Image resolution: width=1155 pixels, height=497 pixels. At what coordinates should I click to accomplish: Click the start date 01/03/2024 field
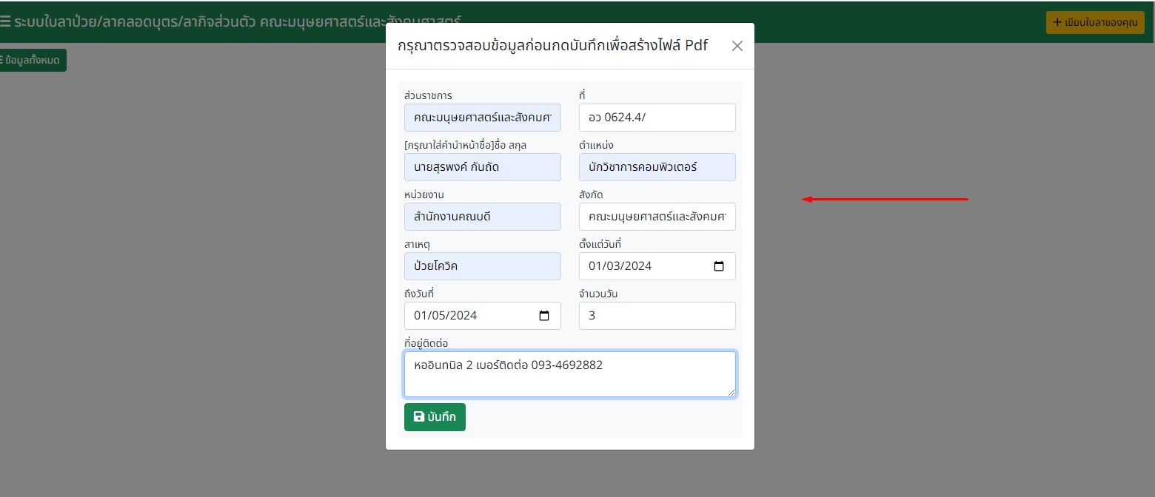pos(657,266)
